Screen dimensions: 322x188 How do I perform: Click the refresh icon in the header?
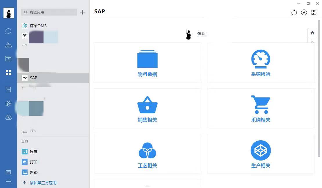click(x=294, y=12)
